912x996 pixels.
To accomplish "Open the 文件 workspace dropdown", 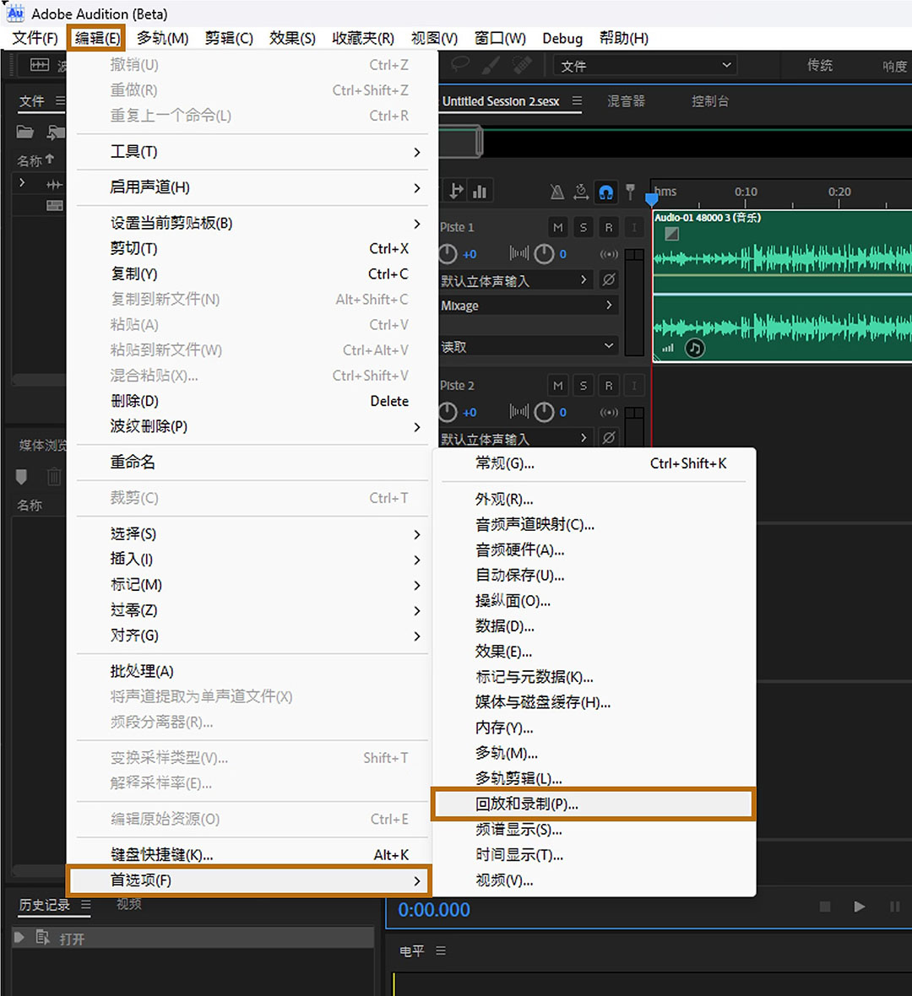I will (645, 66).
